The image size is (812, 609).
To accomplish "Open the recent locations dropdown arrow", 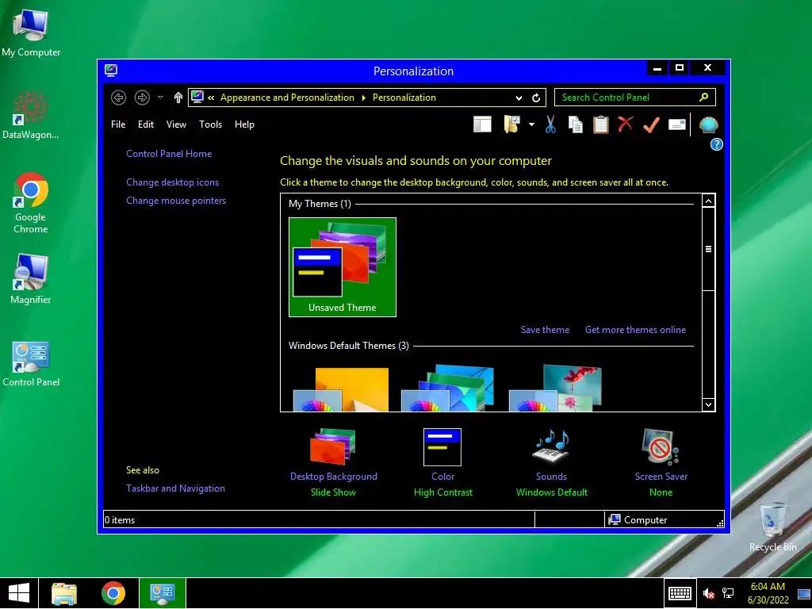I will coord(160,98).
